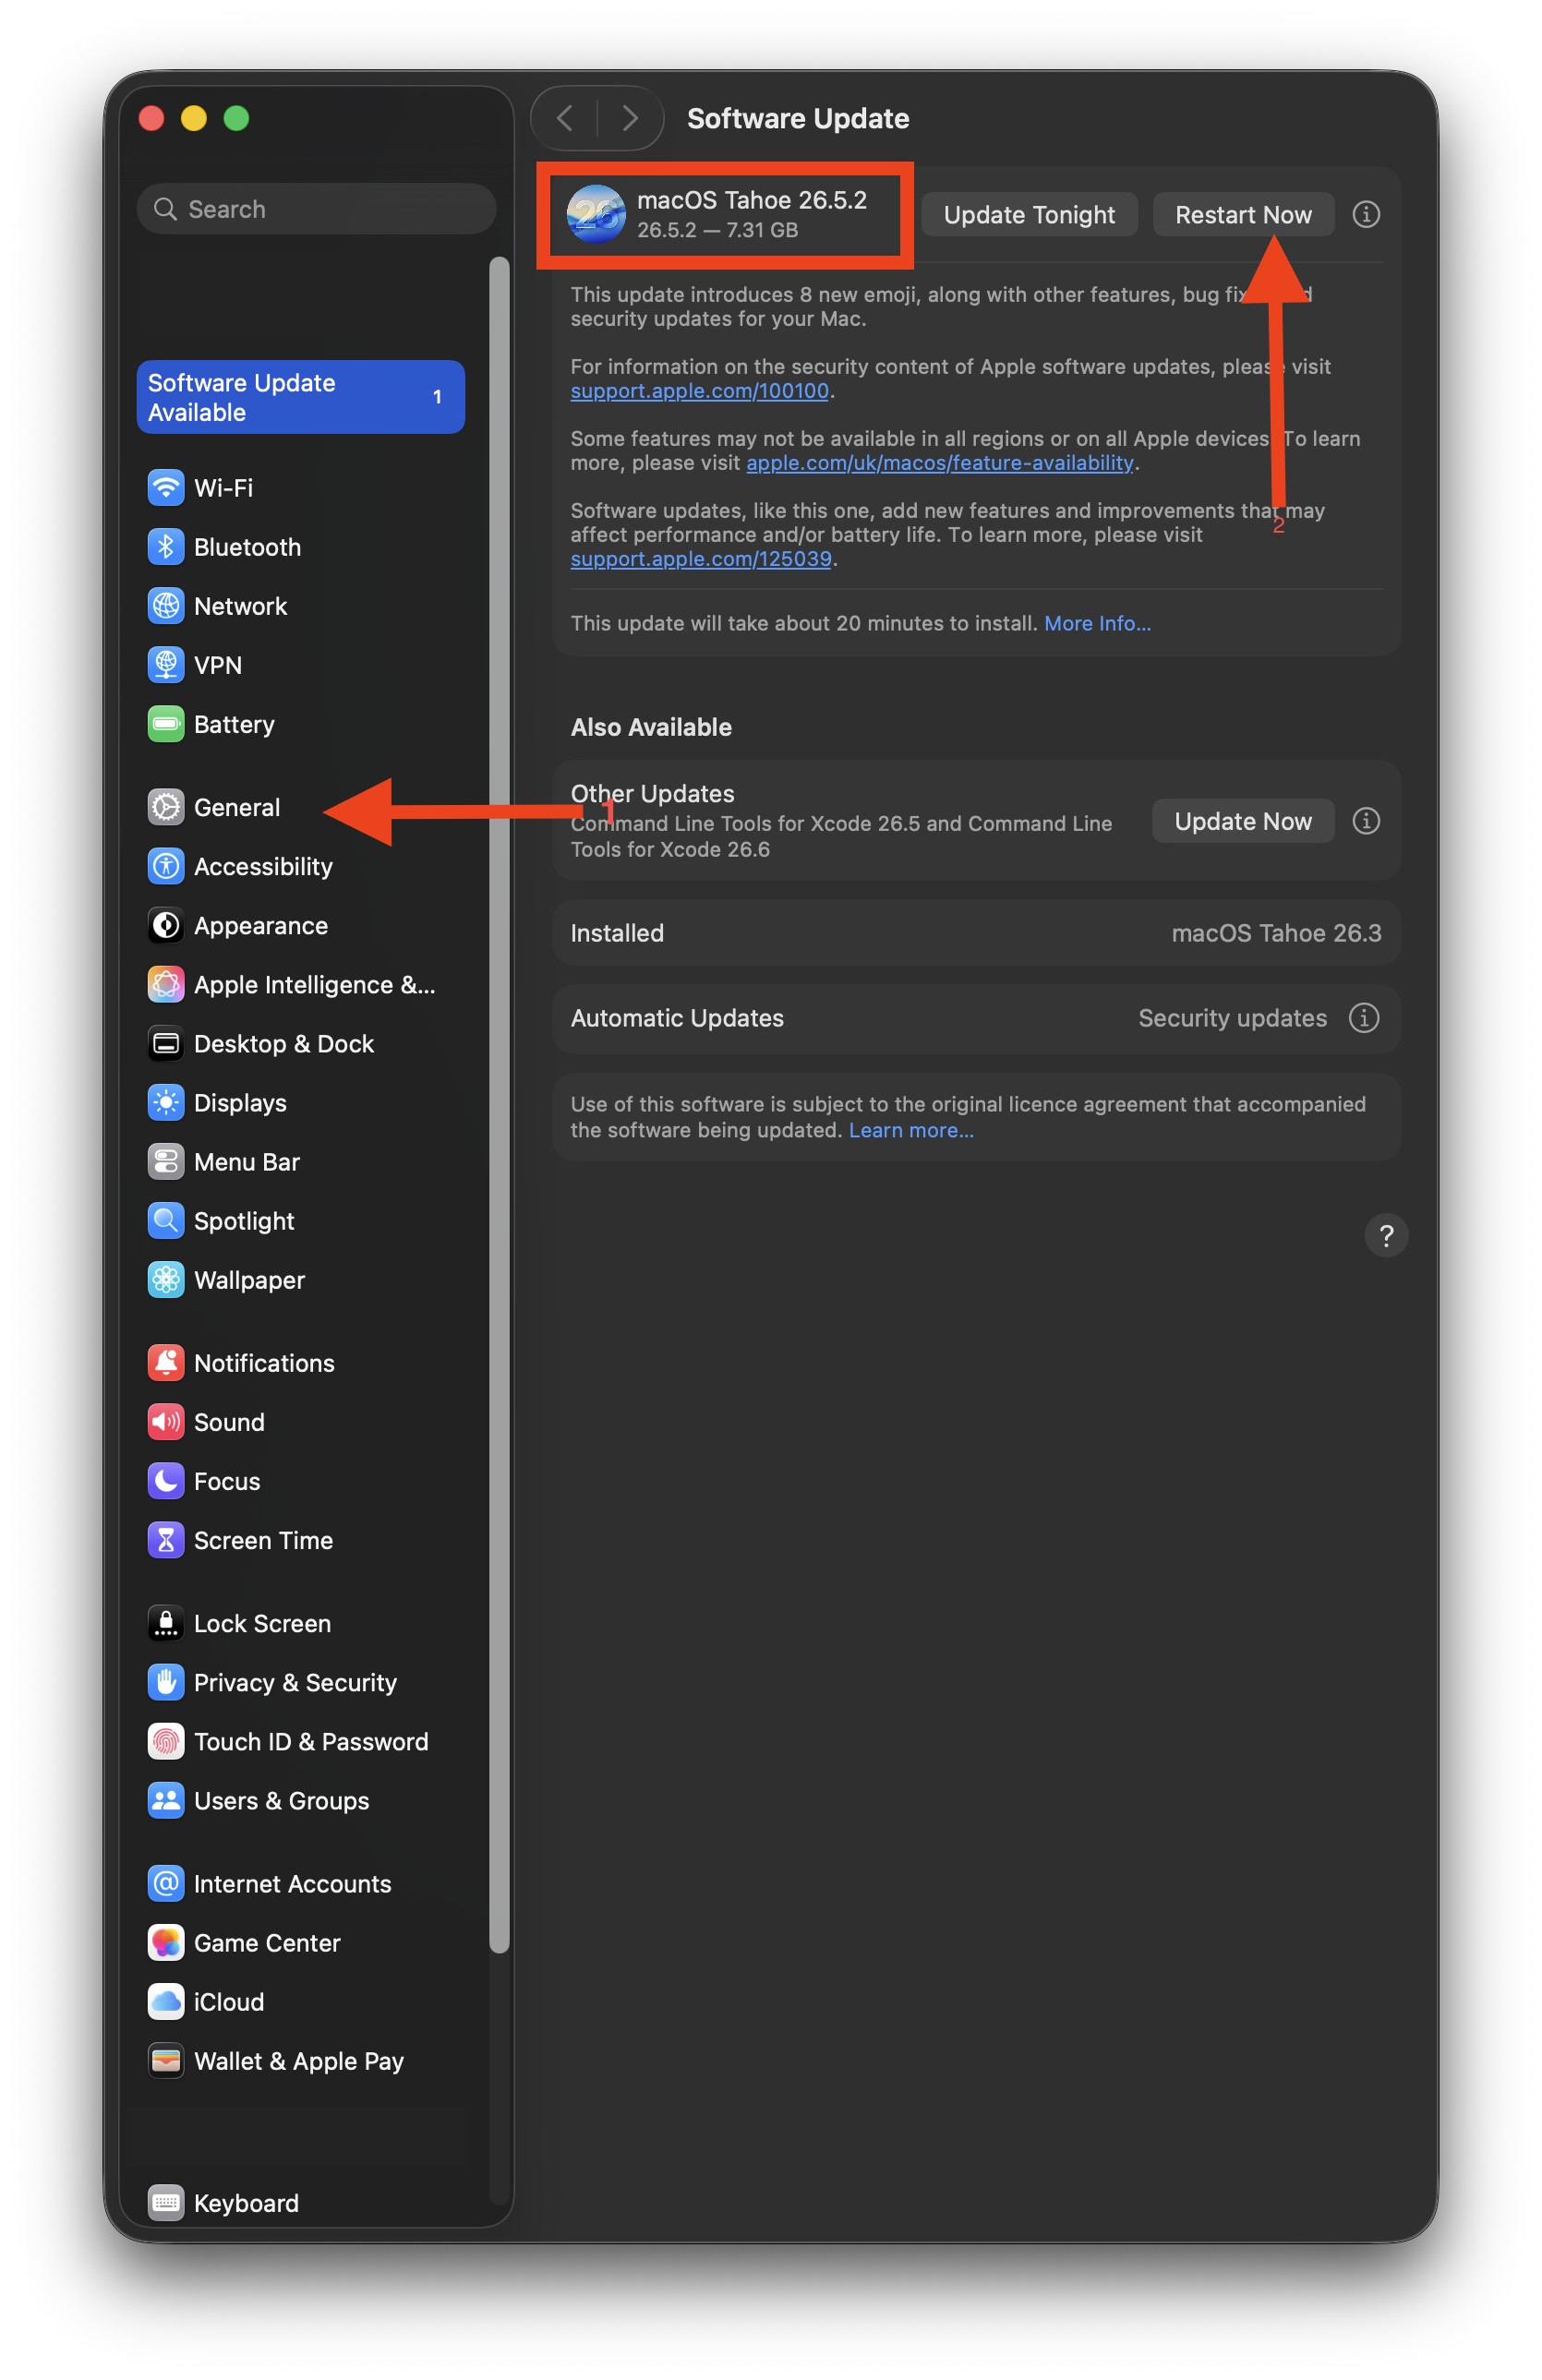Screen dimensions: 1542x2380
Task: Open Screen Time hourglass icon
Action: (x=166, y=1539)
